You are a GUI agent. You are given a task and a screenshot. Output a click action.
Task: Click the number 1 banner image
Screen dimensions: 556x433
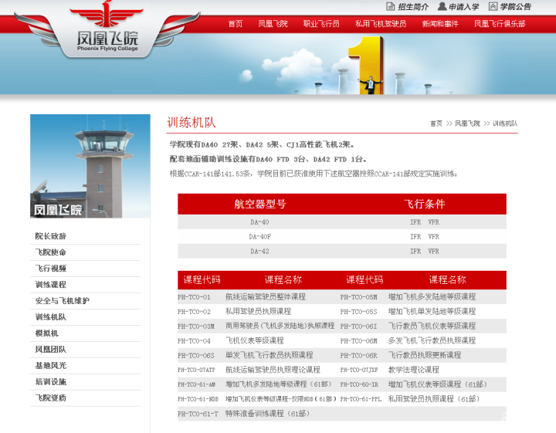366,66
